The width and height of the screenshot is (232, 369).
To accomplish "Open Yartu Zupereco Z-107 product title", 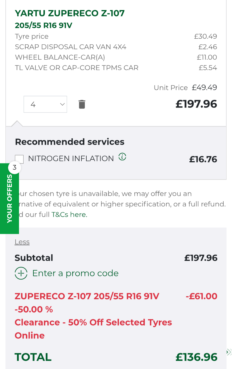I will tap(70, 13).
